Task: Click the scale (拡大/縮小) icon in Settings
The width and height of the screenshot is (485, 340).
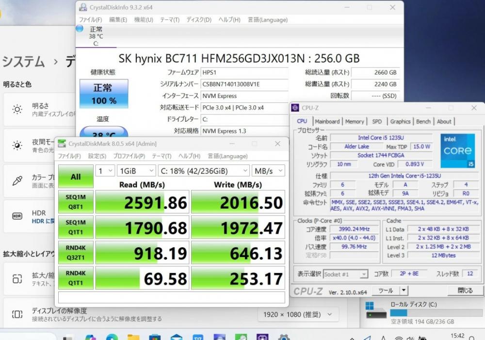Action: click(x=17, y=279)
